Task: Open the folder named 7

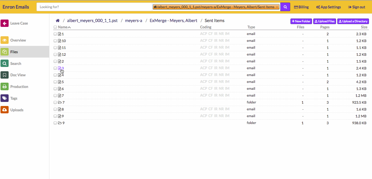Action: (x=63, y=102)
